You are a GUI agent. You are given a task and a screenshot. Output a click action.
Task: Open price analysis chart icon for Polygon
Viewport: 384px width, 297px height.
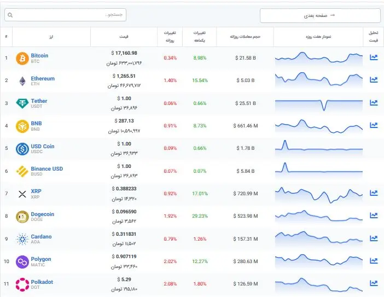(x=374, y=261)
